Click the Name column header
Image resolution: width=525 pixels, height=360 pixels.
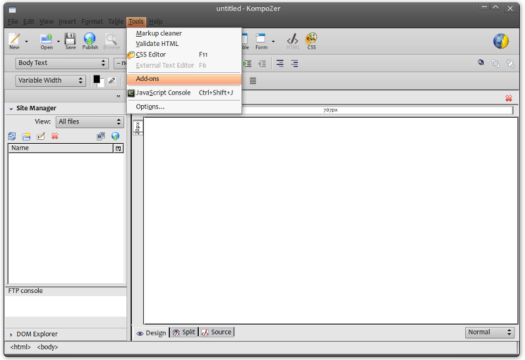[60, 148]
